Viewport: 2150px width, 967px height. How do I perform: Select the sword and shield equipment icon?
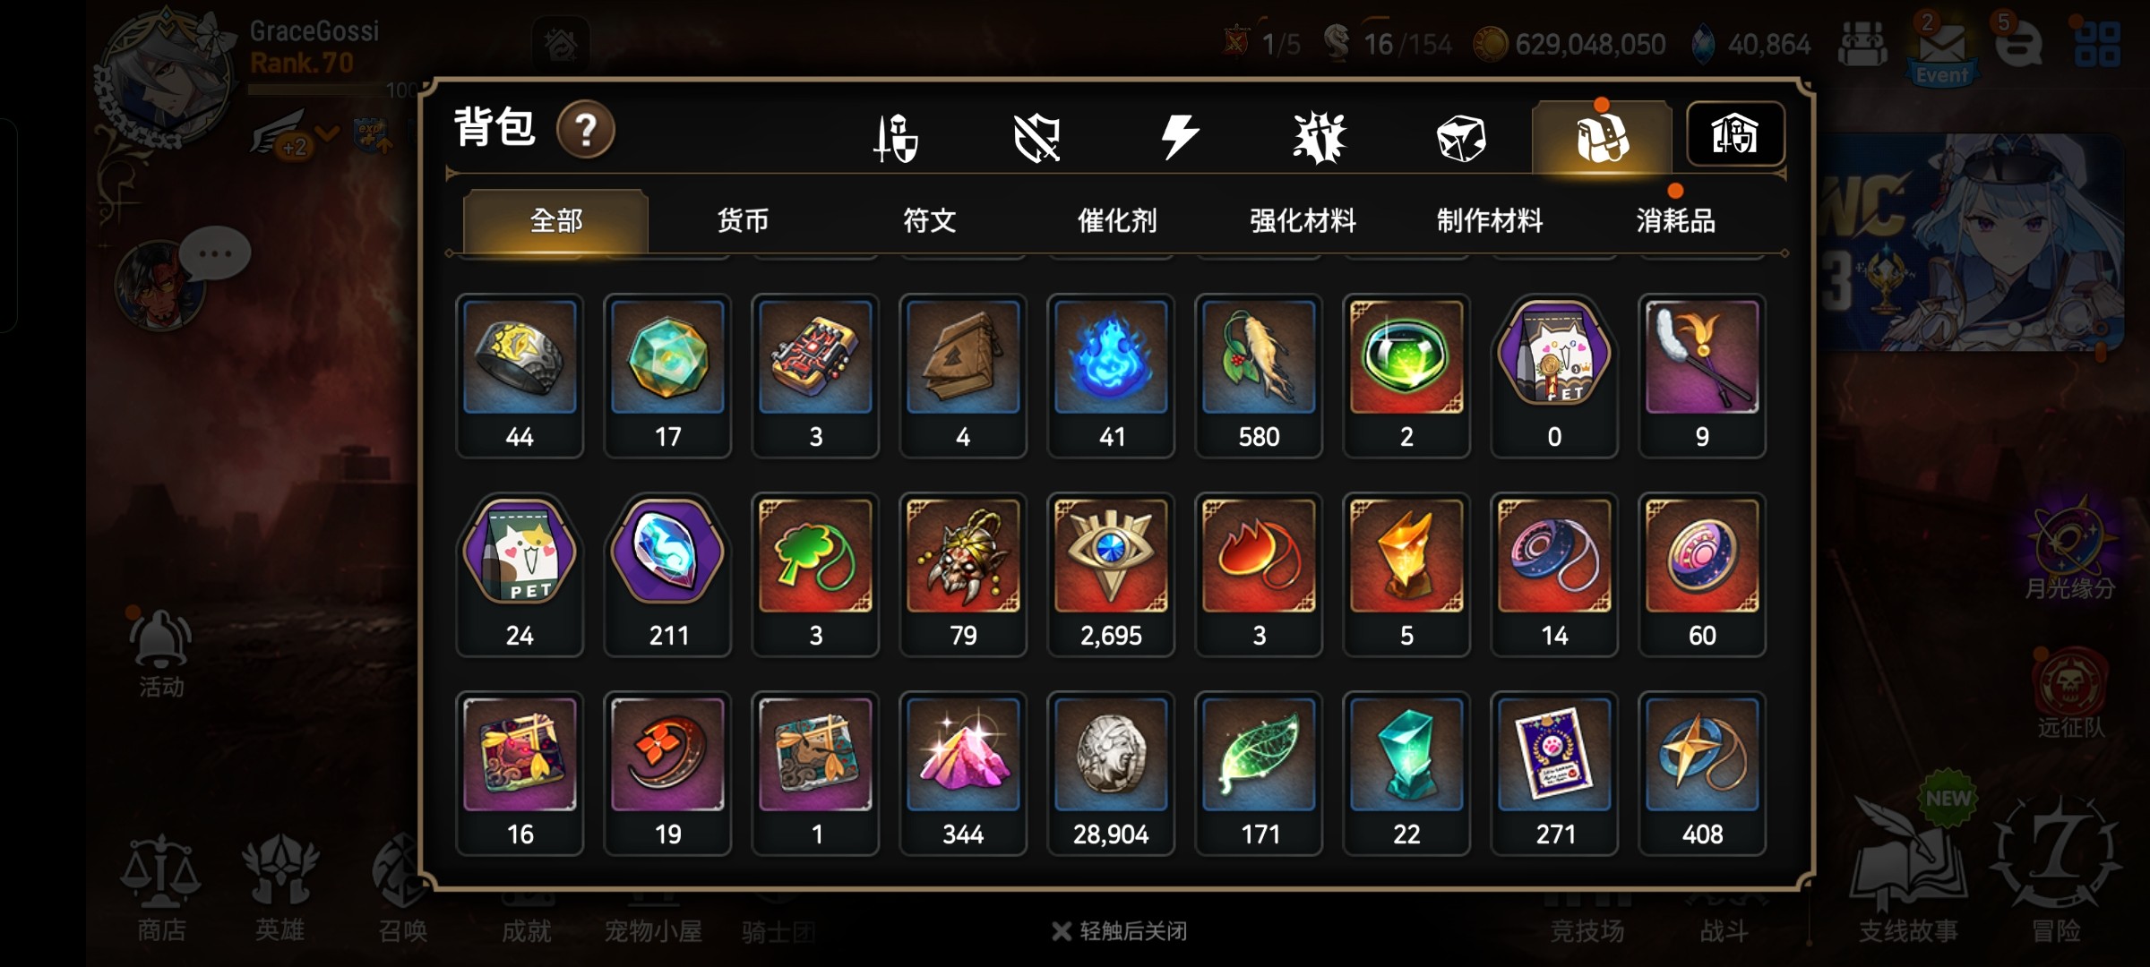click(x=896, y=138)
